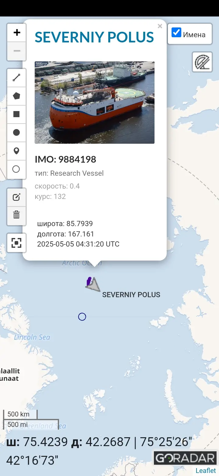Click the SEVERNIY POLUS popup title

[x=94, y=37]
